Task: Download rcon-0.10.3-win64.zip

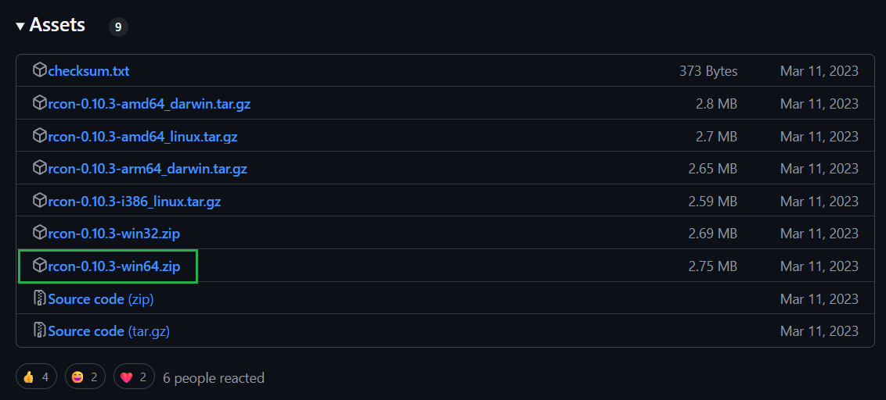Action: click(x=114, y=266)
